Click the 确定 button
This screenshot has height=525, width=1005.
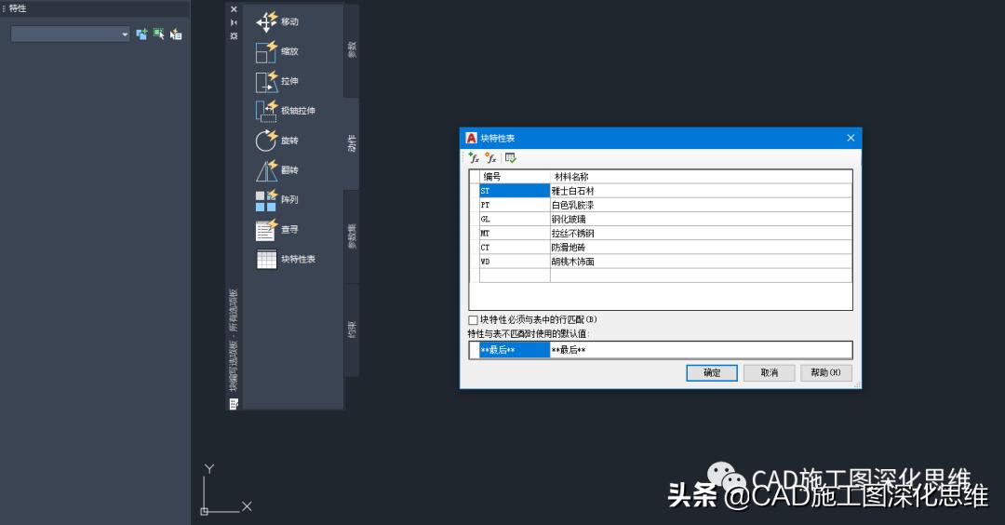click(x=712, y=372)
